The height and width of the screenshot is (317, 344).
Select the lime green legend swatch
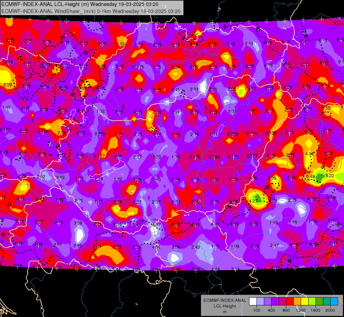point(312,302)
